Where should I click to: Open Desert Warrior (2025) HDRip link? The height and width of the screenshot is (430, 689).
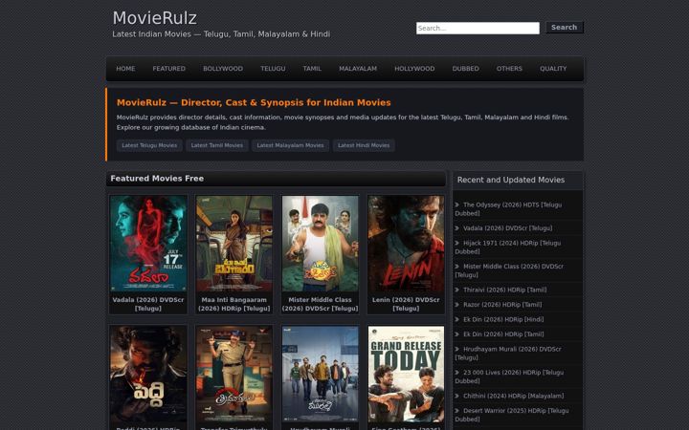[512, 415]
